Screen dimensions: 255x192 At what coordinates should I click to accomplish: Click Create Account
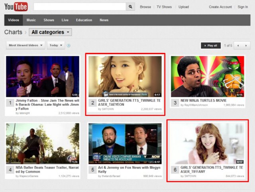[x=220, y=7]
